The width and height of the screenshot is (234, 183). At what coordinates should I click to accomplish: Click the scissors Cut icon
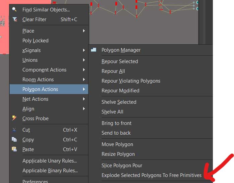(x=14, y=130)
